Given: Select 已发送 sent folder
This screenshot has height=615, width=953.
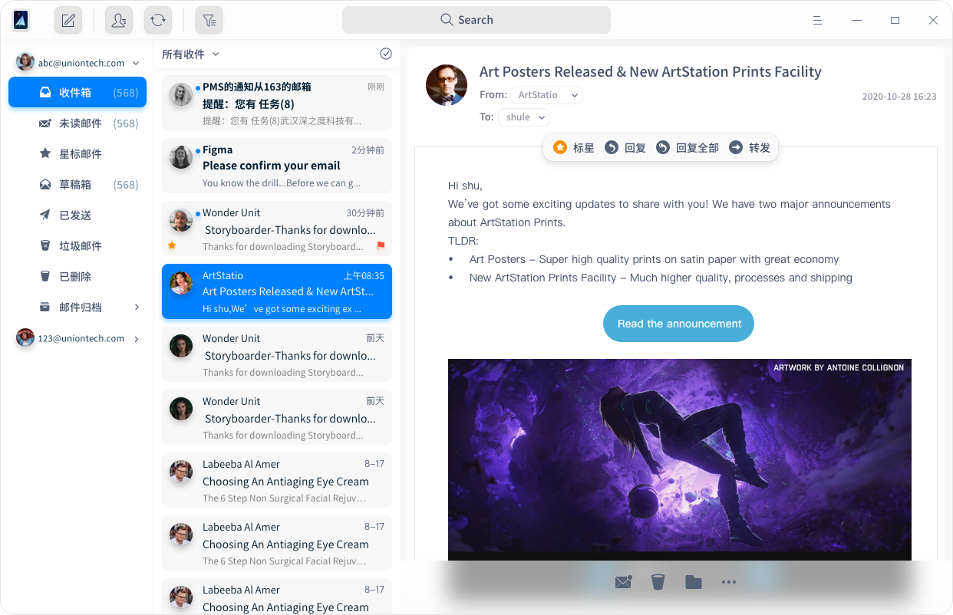Looking at the screenshot, I should [77, 215].
